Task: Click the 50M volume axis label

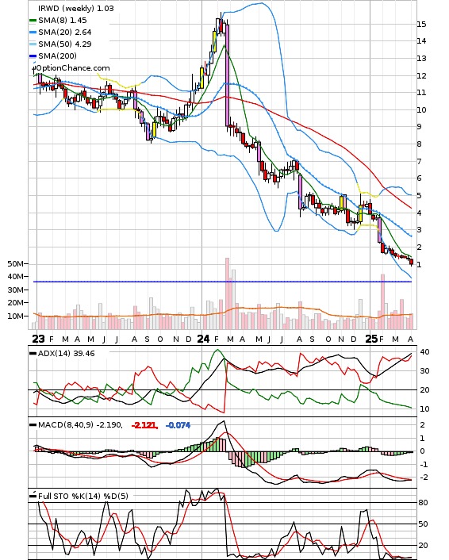Action: coord(16,264)
